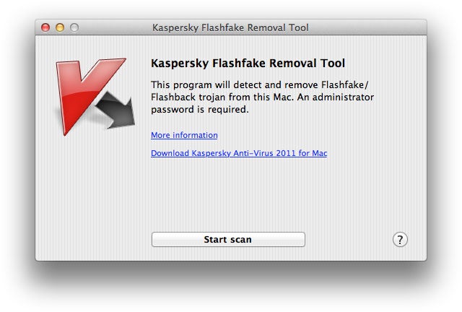
Task: Click the greyed-out zoom window button
Action: (74, 27)
